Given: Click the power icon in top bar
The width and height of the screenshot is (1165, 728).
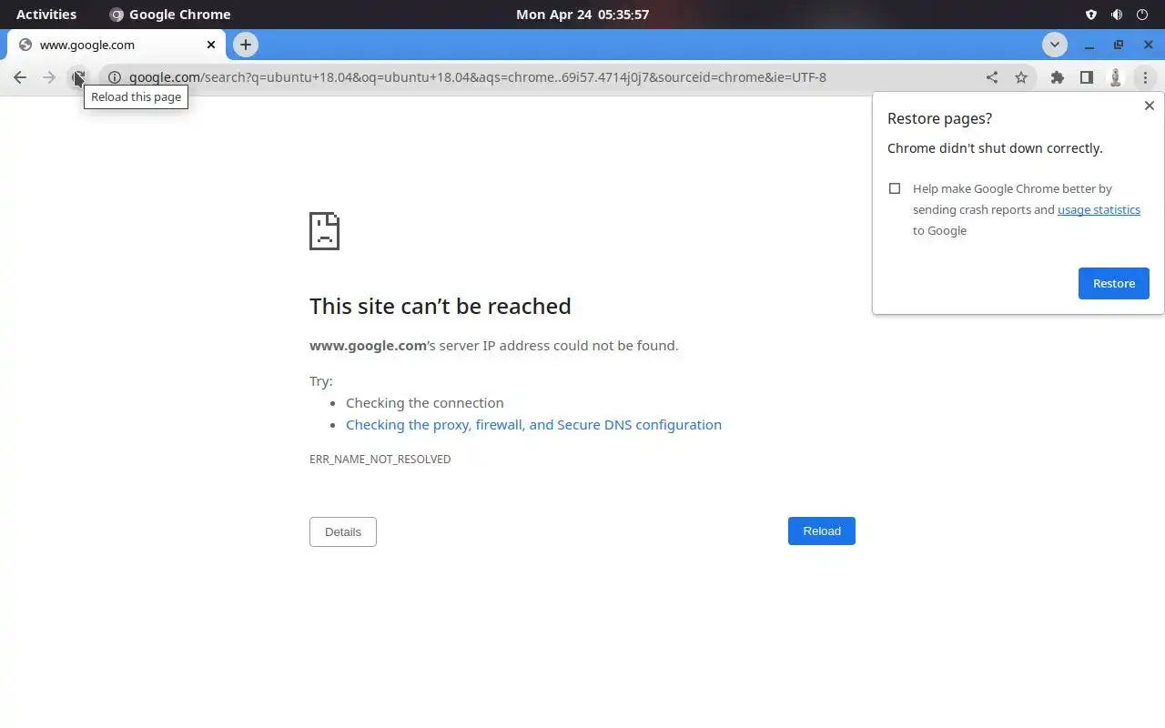Looking at the screenshot, I should point(1142,15).
